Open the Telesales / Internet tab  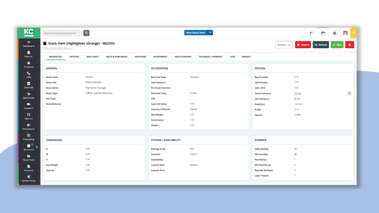click(210, 57)
